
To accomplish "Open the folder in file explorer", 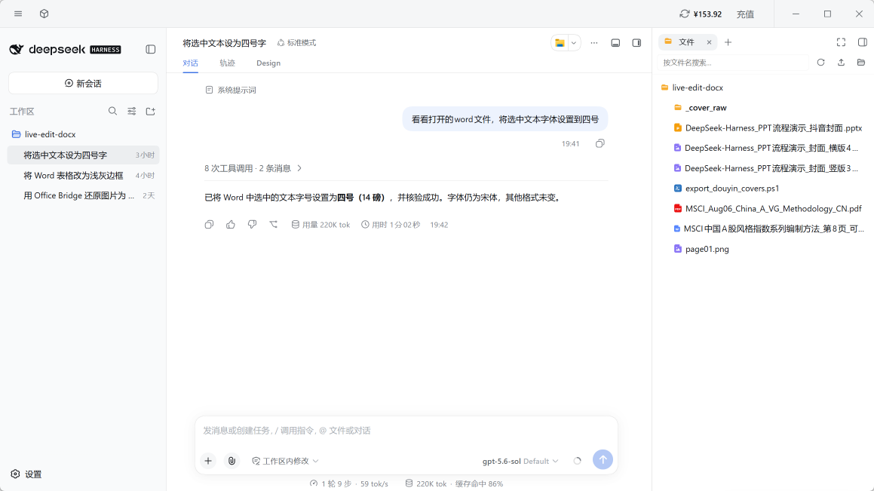I will [861, 63].
